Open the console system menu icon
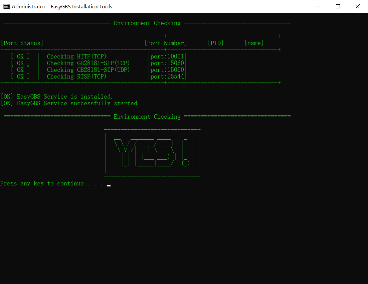368x284 pixels. click(6, 6)
